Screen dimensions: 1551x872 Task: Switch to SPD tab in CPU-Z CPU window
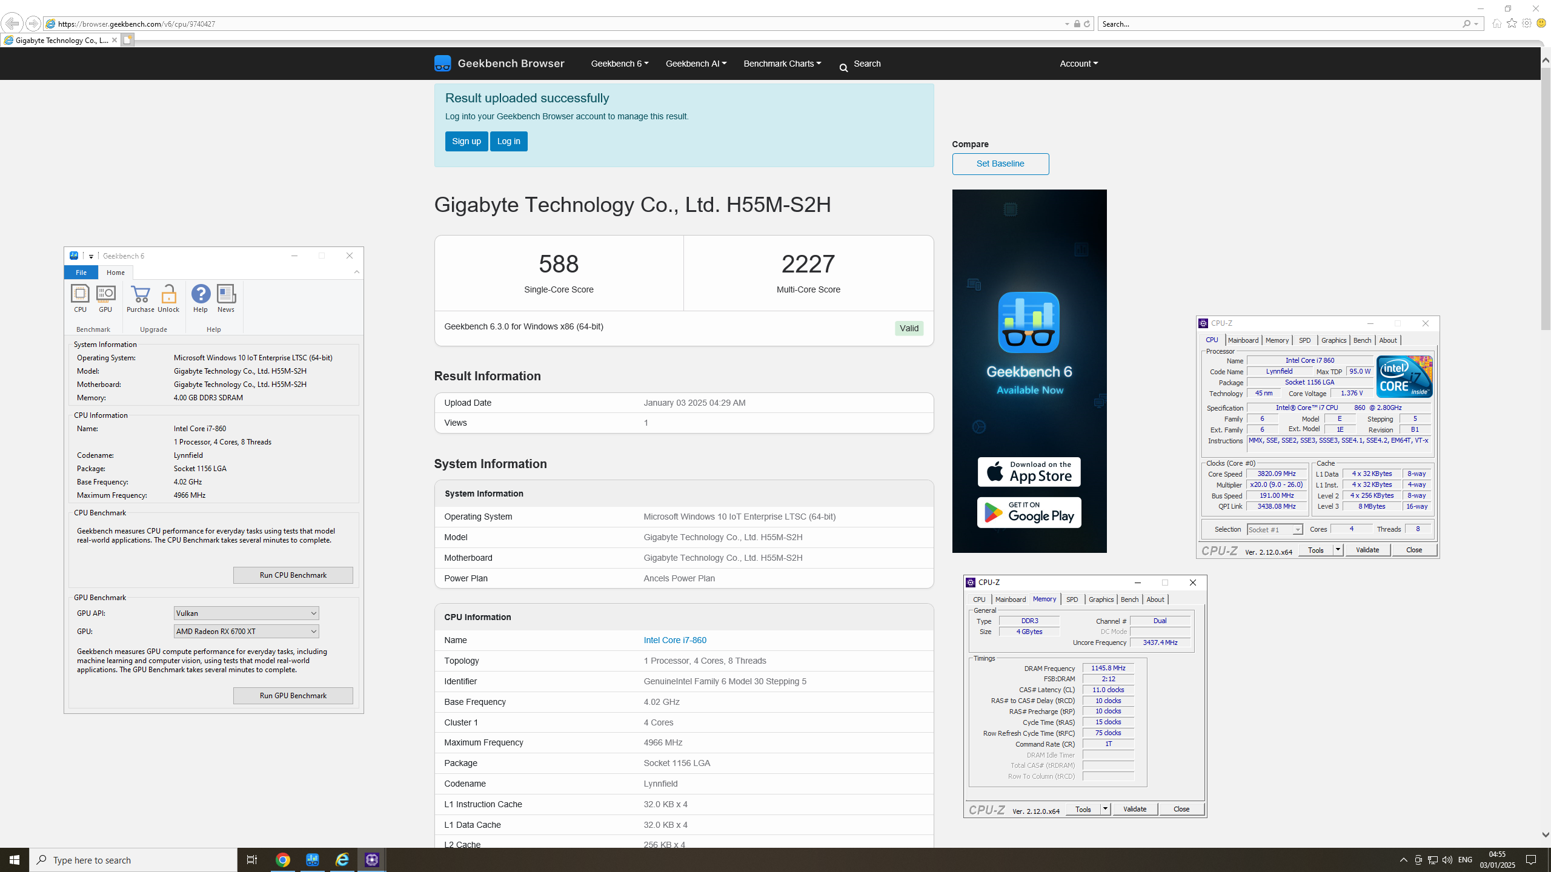[x=1305, y=340]
